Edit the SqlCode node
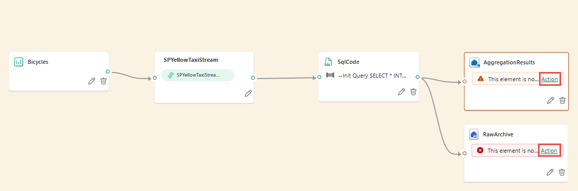 point(401,92)
